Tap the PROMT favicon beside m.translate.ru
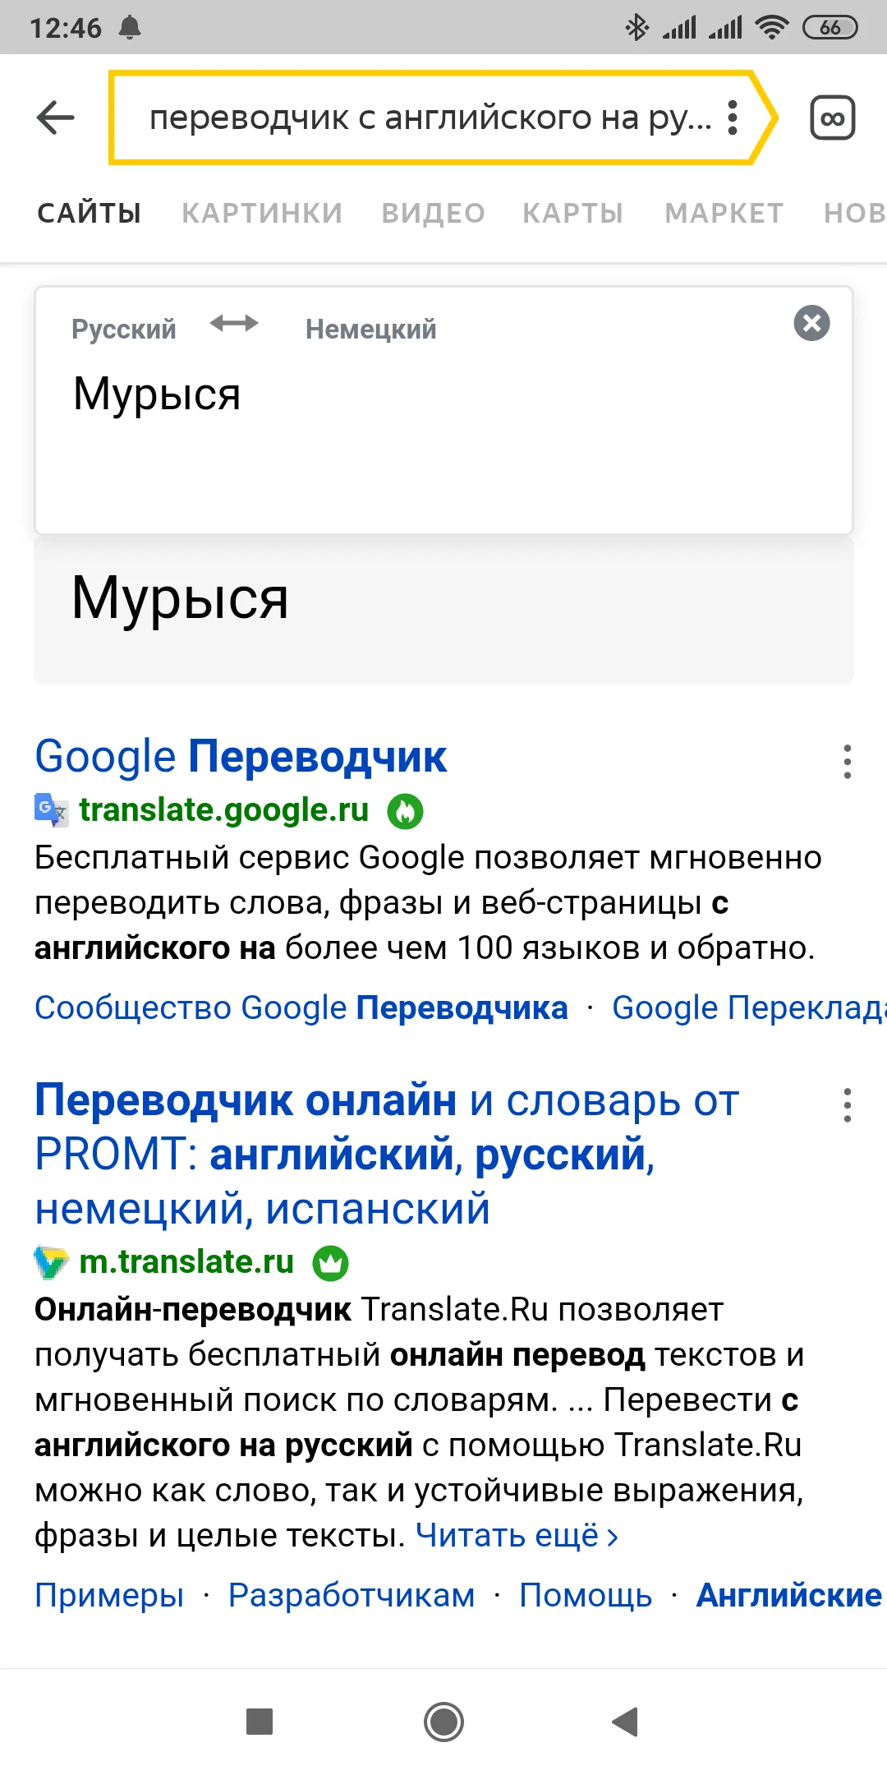The width and height of the screenshot is (887, 1775). pos(49,1263)
